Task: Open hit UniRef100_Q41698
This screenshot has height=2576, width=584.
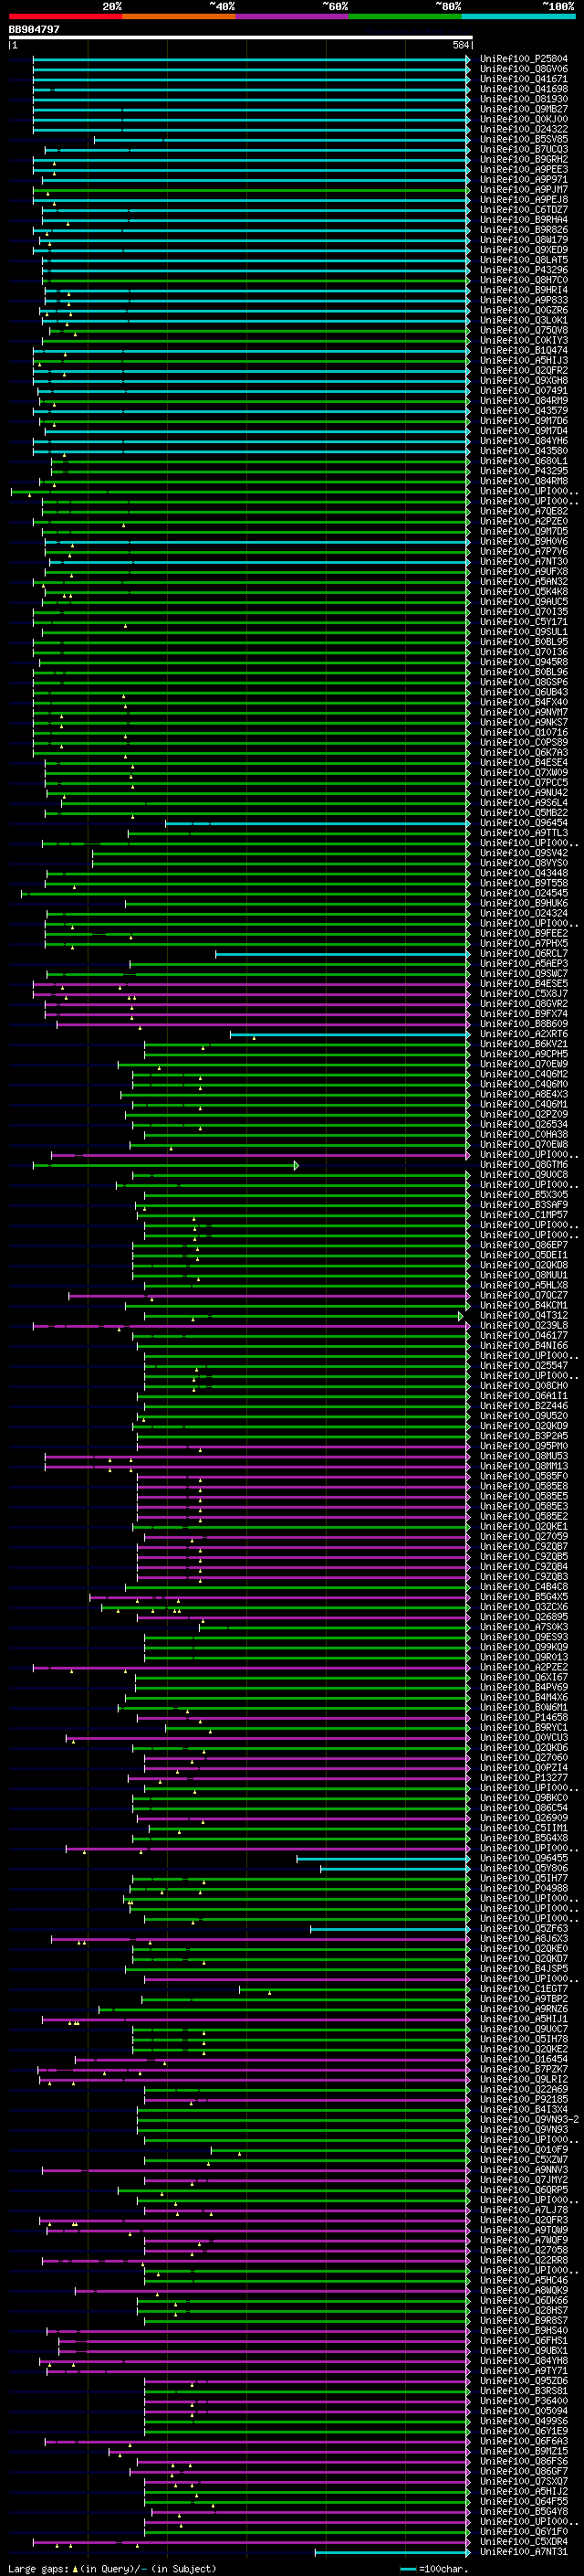Action: (x=523, y=89)
